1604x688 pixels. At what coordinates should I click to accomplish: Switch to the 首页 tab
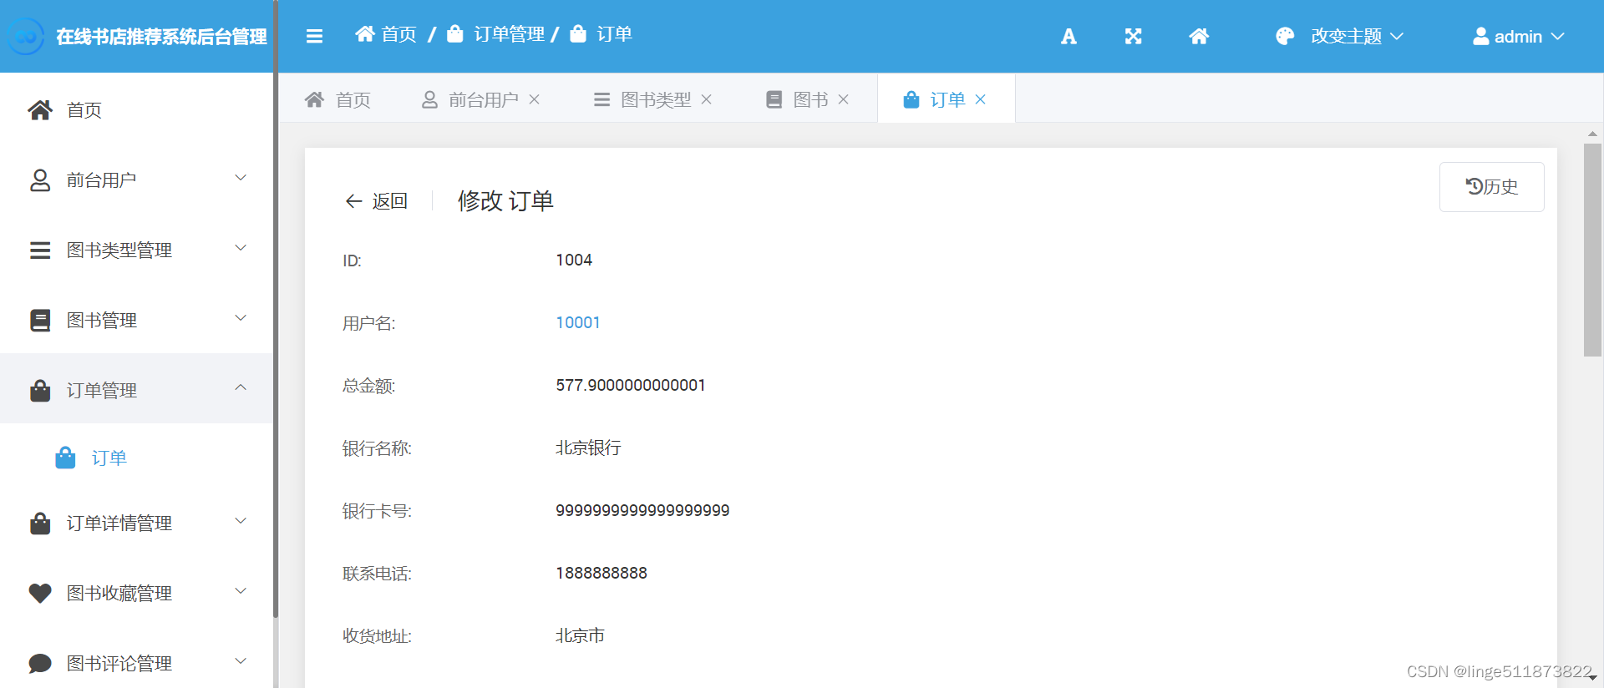pos(338,99)
